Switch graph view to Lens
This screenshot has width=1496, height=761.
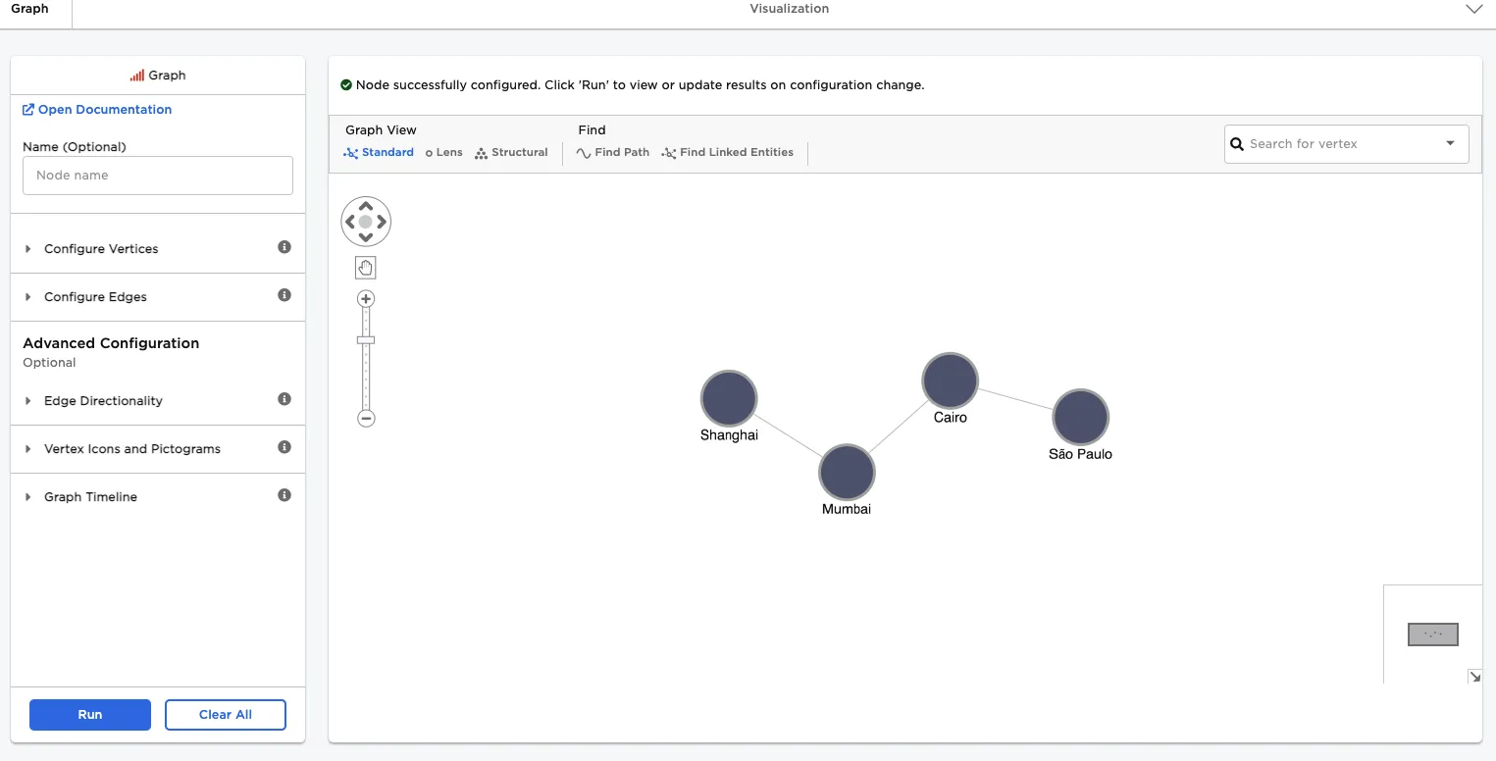(x=443, y=153)
